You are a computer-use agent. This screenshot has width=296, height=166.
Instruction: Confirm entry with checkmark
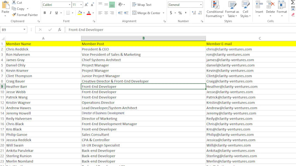click(50, 30)
